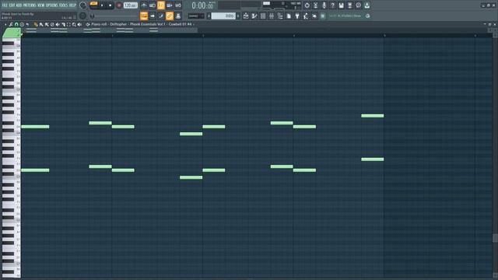Click the page-shaped project icon
Image resolution: width=498 pixels, height=280 pixels.
(x=289, y=16)
